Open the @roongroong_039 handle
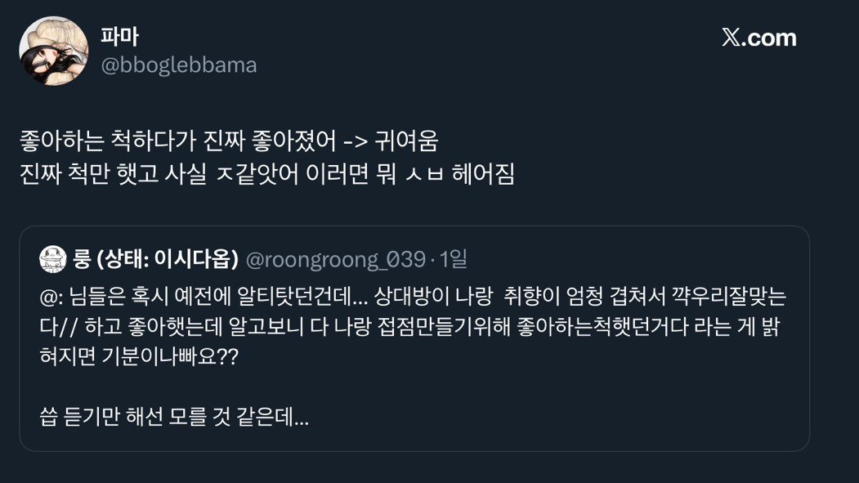This screenshot has width=859, height=483. (x=335, y=260)
